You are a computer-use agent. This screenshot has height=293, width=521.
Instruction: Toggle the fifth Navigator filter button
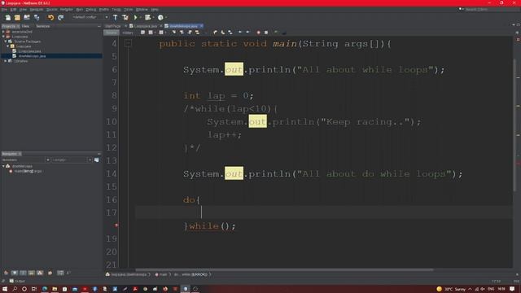click(40, 273)
